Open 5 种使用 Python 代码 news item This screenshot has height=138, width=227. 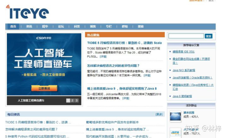(37, 136)
